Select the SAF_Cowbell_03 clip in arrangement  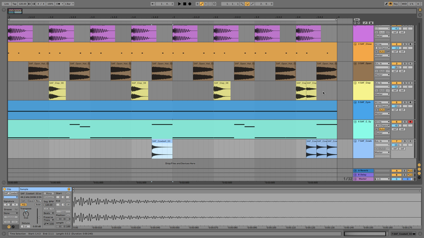tap(162, 149)
